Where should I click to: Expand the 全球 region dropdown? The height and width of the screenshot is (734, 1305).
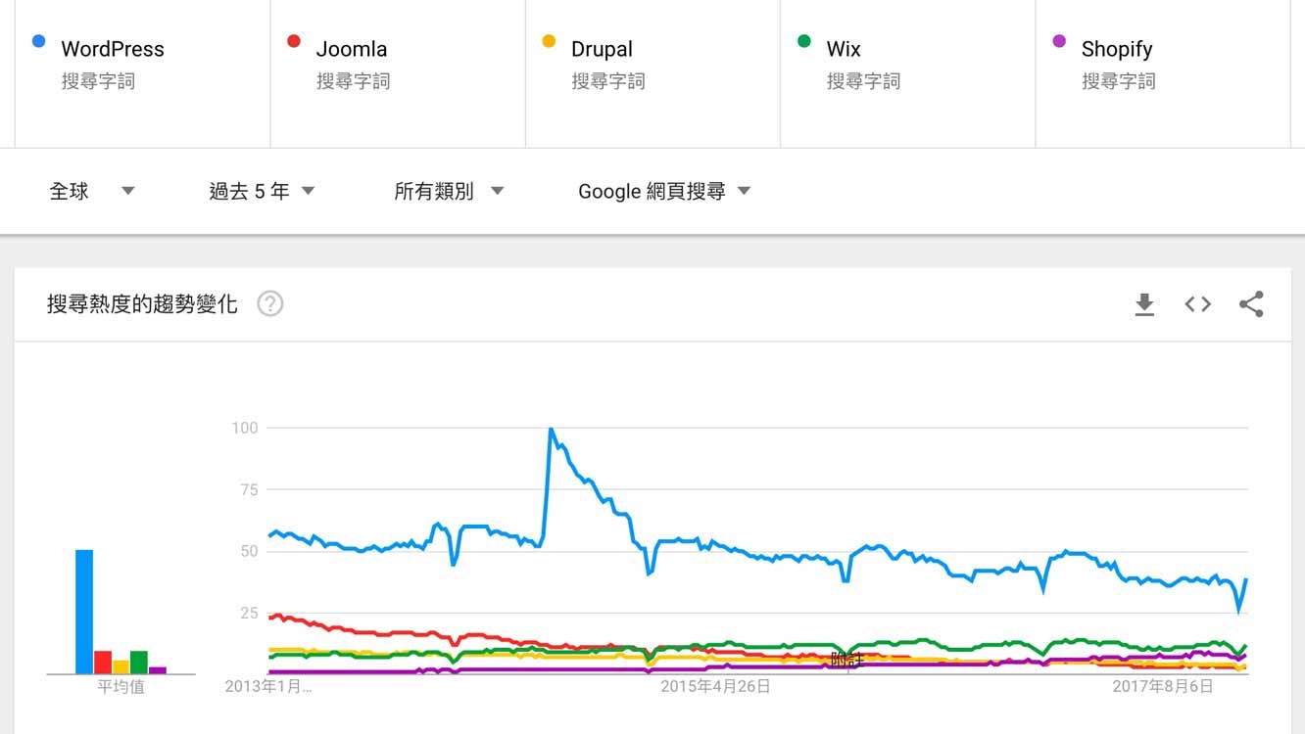[92, 191]
